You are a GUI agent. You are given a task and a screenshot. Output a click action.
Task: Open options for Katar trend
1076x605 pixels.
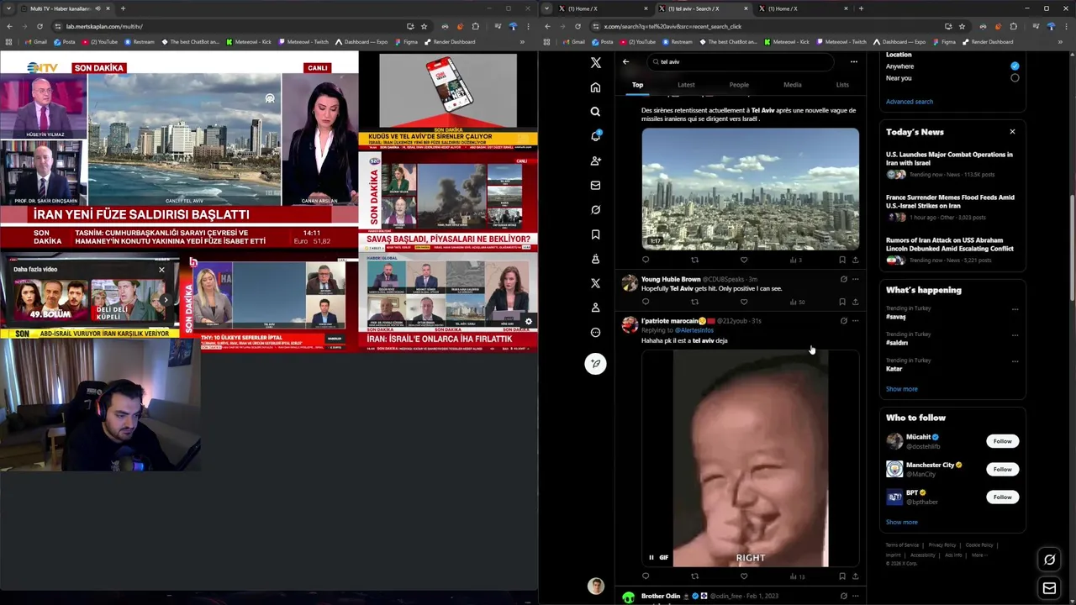point(1015,361)
